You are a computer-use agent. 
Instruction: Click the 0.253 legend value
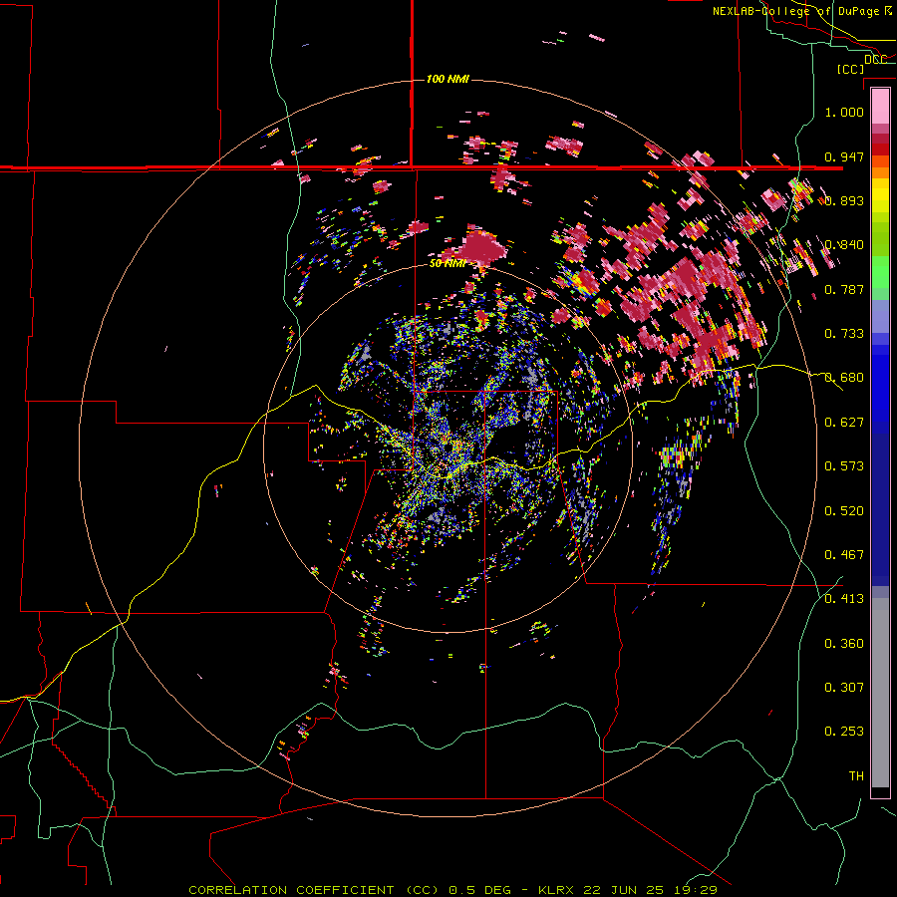[844, 732]
